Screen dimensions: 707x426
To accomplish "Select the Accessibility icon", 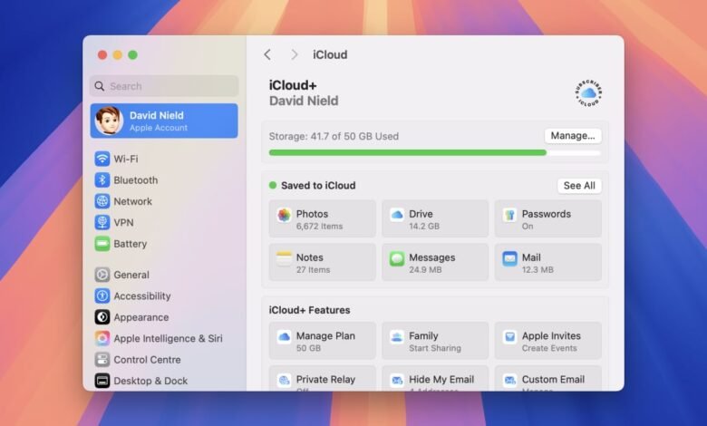I will (102, 295).
